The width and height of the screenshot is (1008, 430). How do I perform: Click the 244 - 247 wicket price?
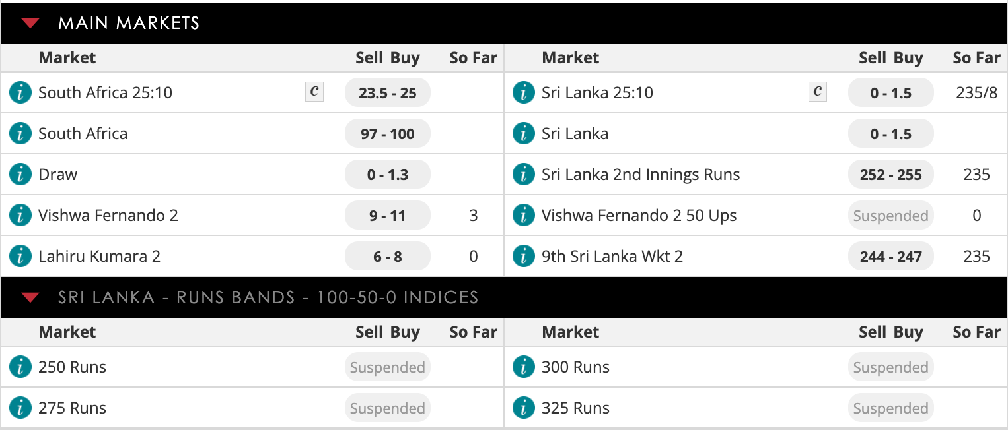tap(891, 257)
